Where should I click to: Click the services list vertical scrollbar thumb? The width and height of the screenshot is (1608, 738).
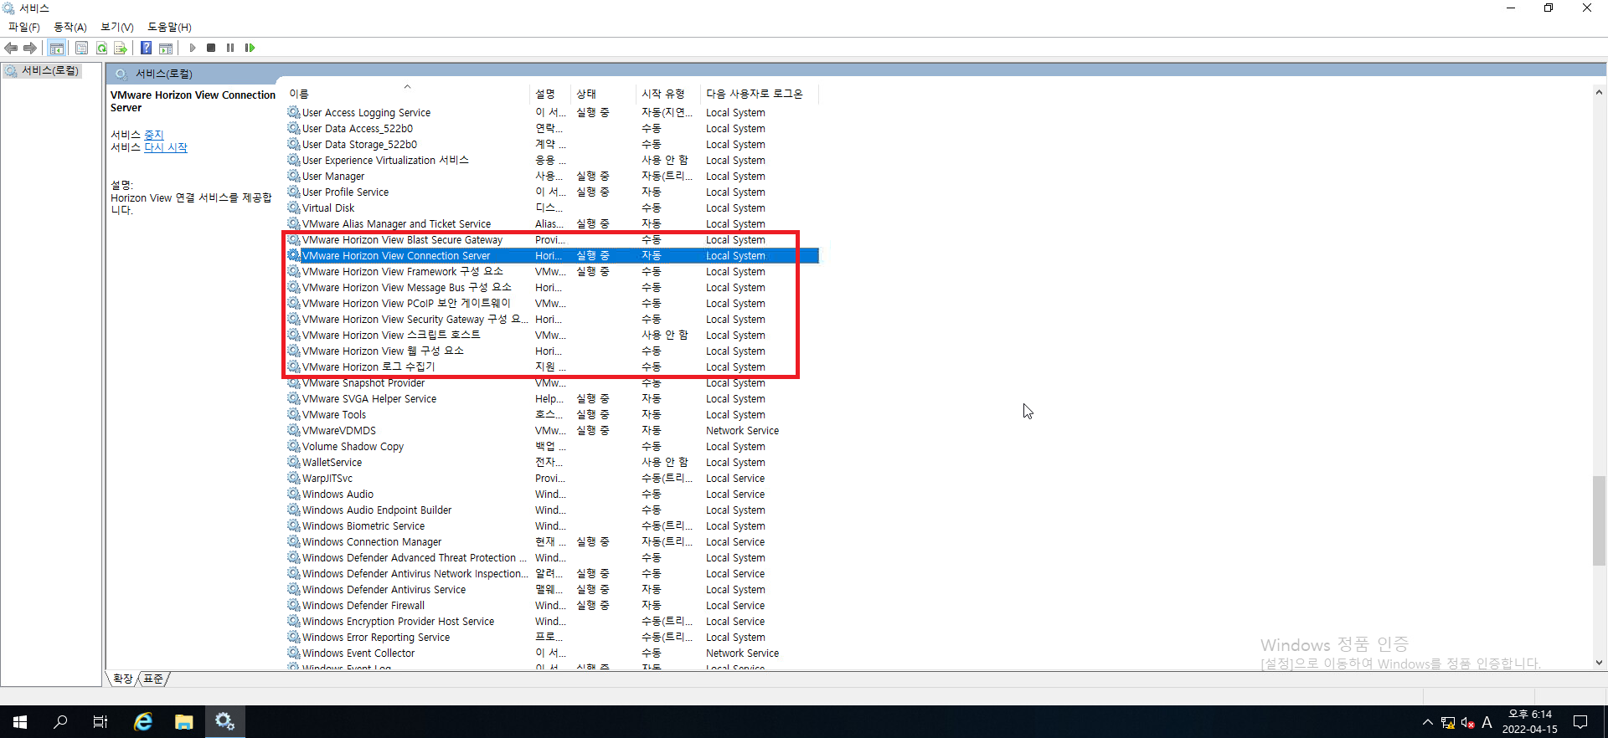[1599, 520]
